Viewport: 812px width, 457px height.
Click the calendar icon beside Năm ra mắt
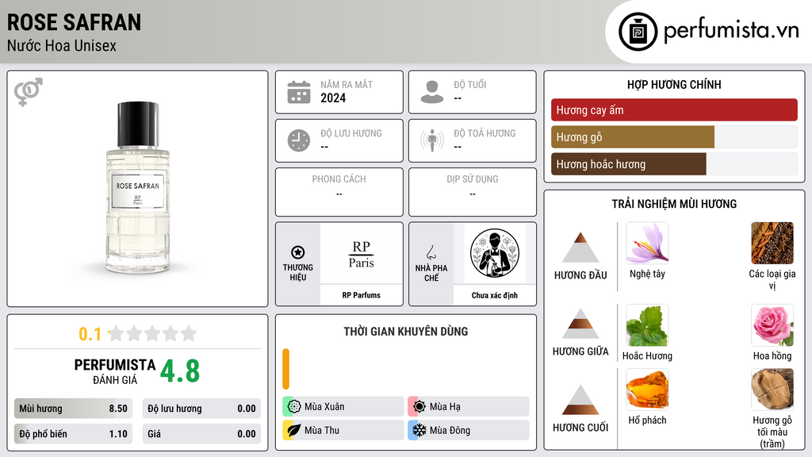299,92
